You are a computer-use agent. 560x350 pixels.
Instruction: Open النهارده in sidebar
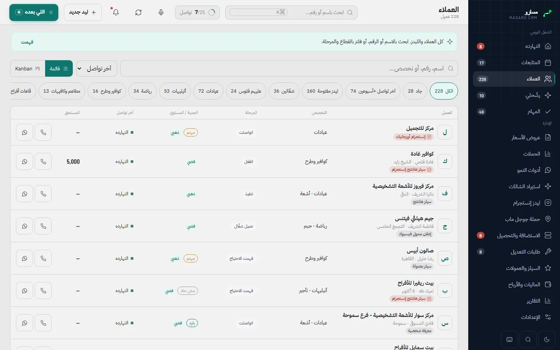(x=514, y=46)
